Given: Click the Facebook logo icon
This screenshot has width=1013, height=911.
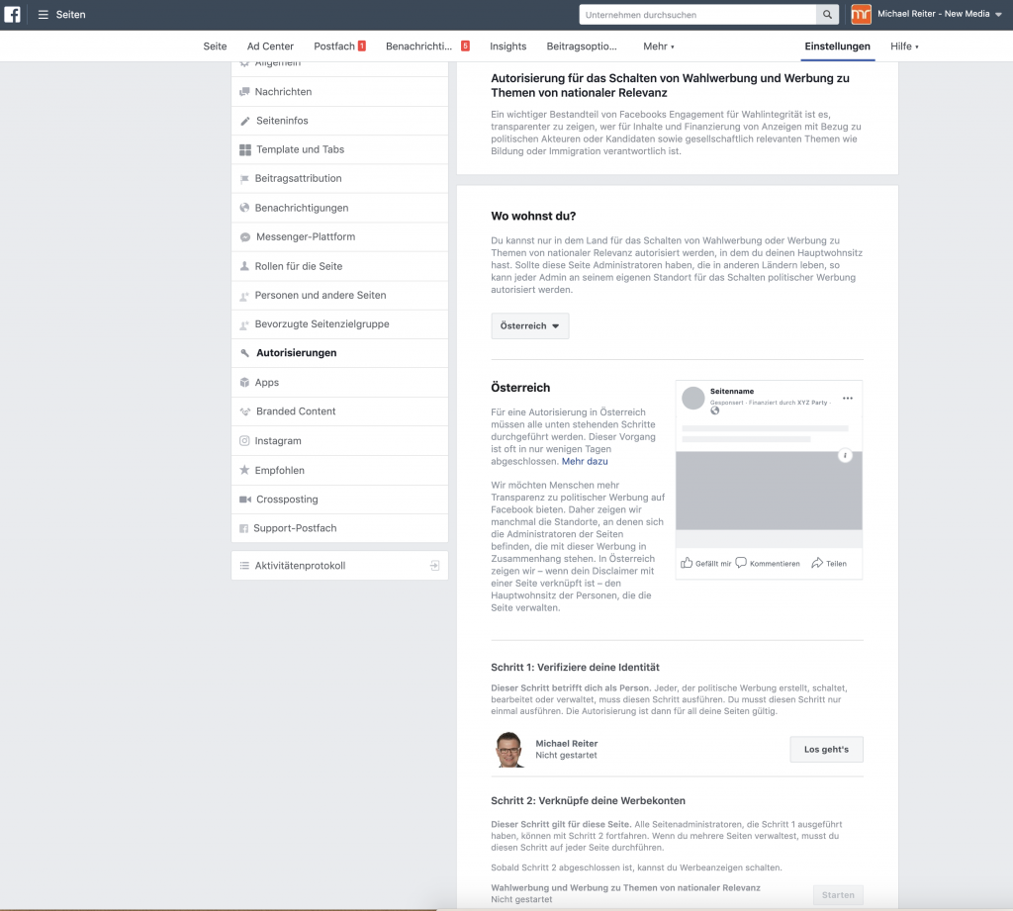Looking at the screenshot, I should [12, 15].
